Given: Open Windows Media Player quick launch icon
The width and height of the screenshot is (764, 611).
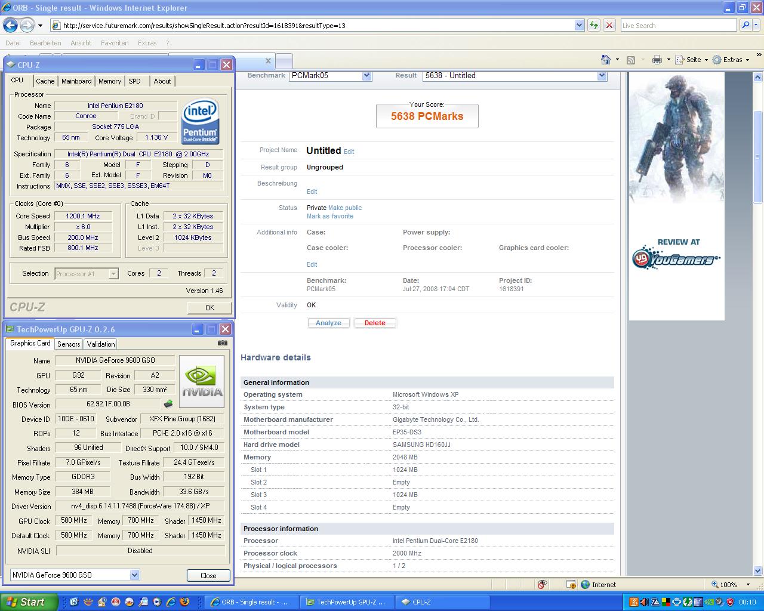Looking at the screenshot, I should coord(157,602).
